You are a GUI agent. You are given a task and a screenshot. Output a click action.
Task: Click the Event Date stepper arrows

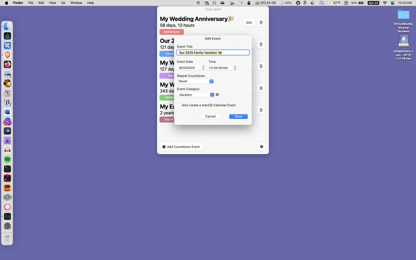coord(203,68)
